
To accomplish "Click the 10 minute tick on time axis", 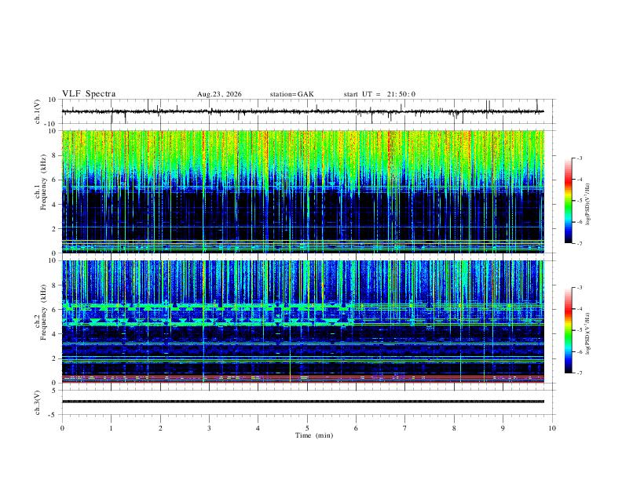I will 552,428.
